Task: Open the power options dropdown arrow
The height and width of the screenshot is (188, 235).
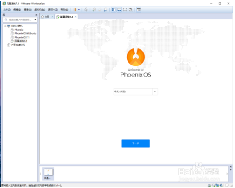Action: point(79,10)
